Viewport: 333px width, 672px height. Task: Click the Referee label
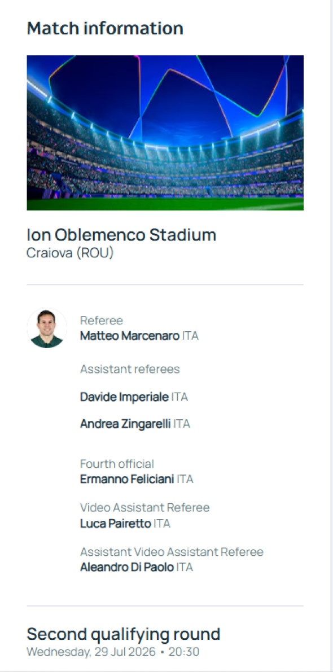(x=102, y=320)
